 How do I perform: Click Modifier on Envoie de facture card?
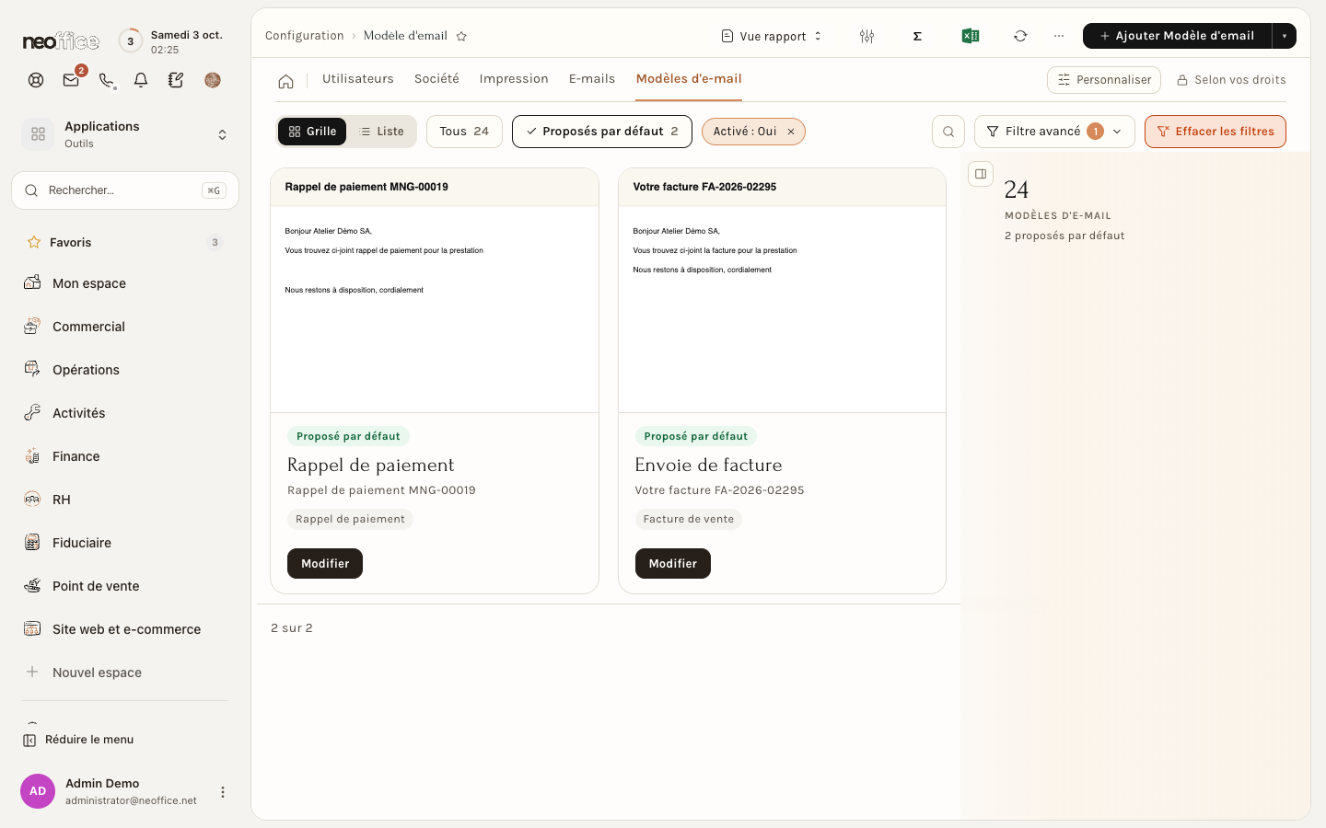click(673, 563)
